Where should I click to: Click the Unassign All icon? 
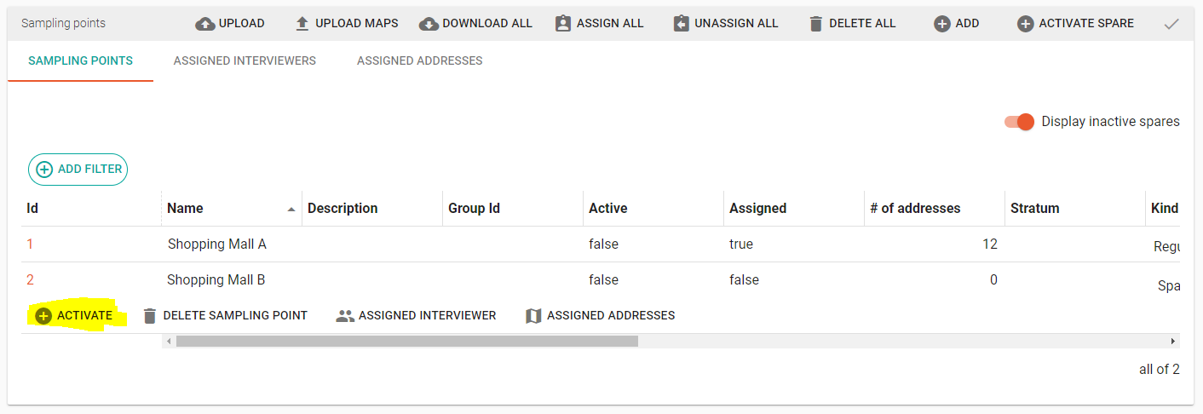[x=681, y=24]
